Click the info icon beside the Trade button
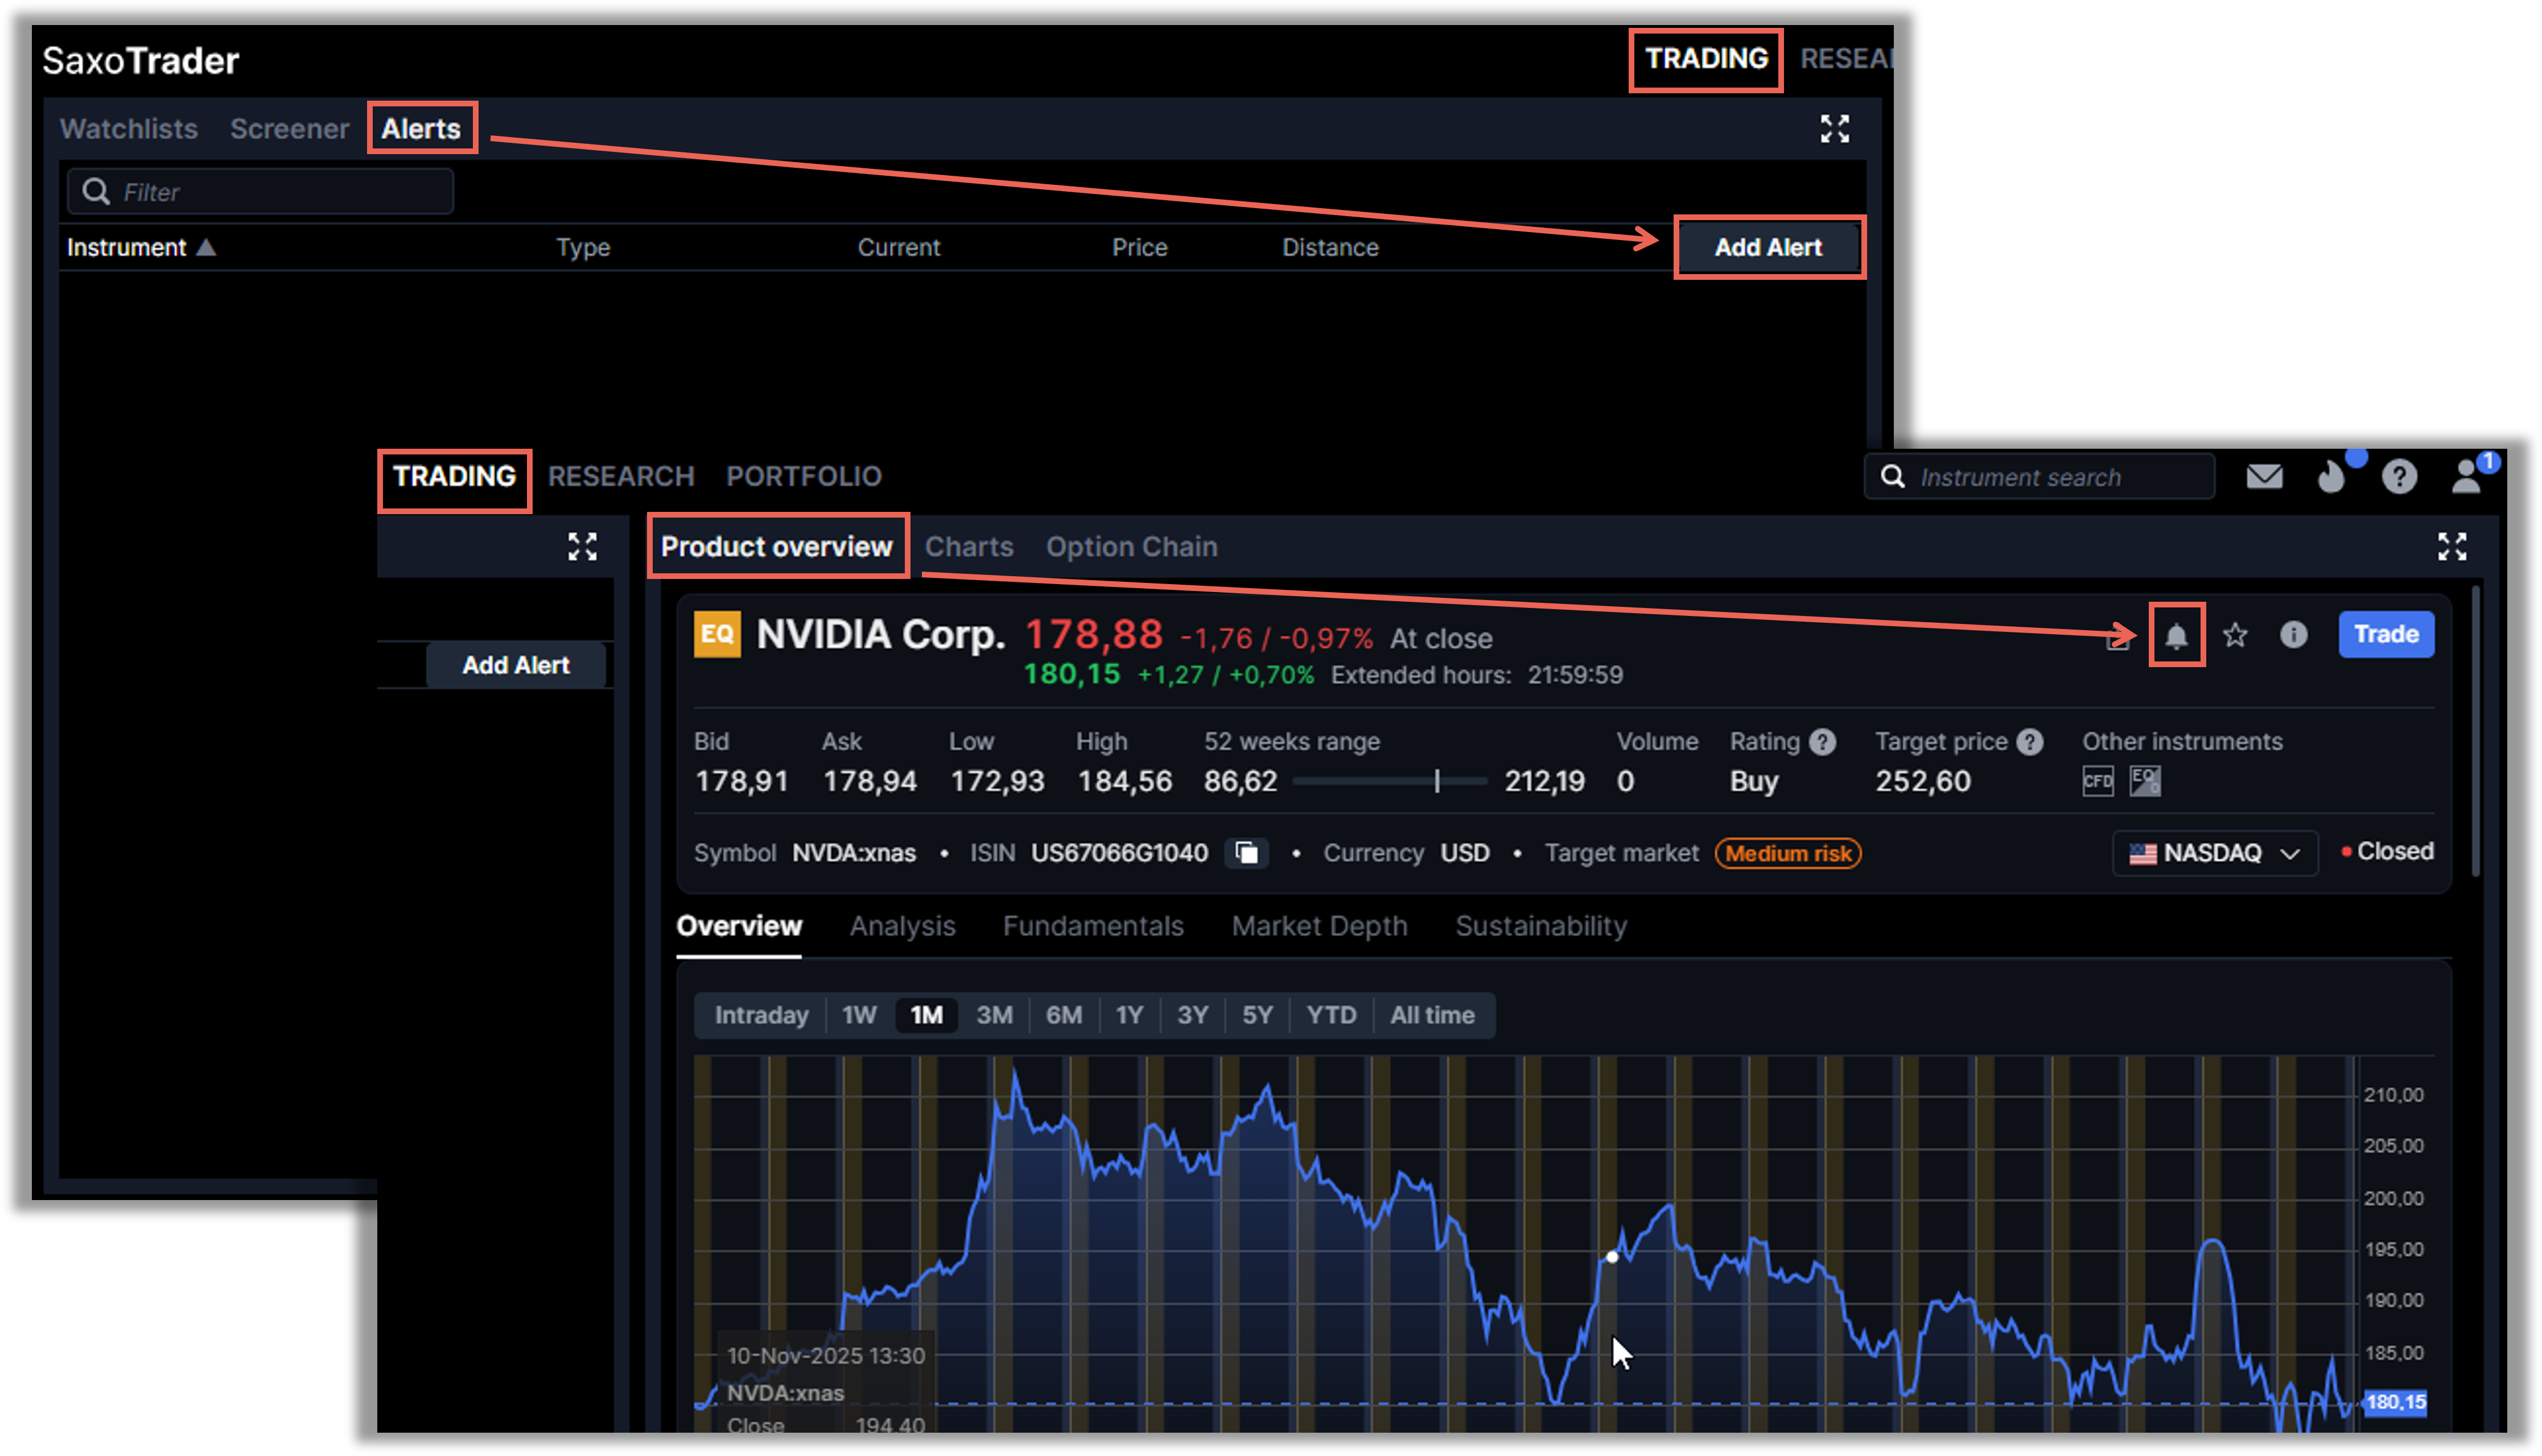 click(2294, 634)
